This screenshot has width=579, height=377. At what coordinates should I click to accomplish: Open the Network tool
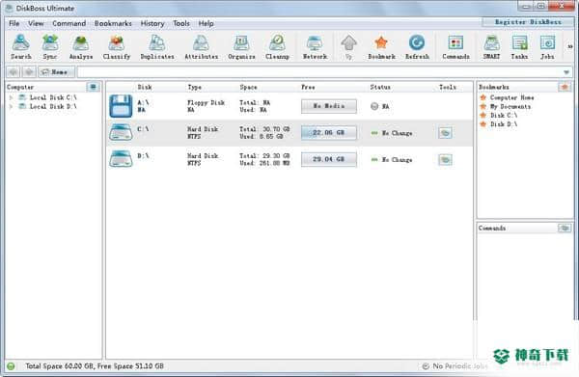pos(315,47)
